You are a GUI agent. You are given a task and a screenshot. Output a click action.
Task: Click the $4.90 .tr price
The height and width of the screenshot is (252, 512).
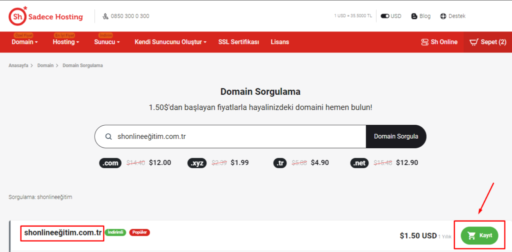click(319, 163)
